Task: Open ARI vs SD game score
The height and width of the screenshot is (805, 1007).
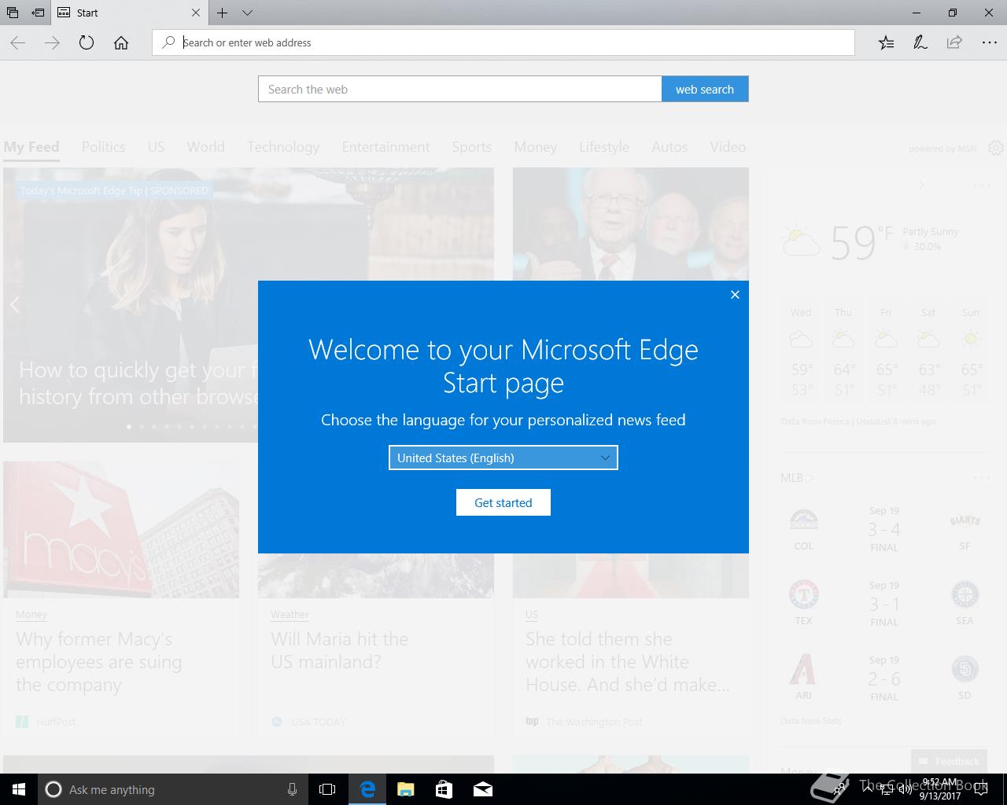Action: pyautogui.click(x=884, y=679)
